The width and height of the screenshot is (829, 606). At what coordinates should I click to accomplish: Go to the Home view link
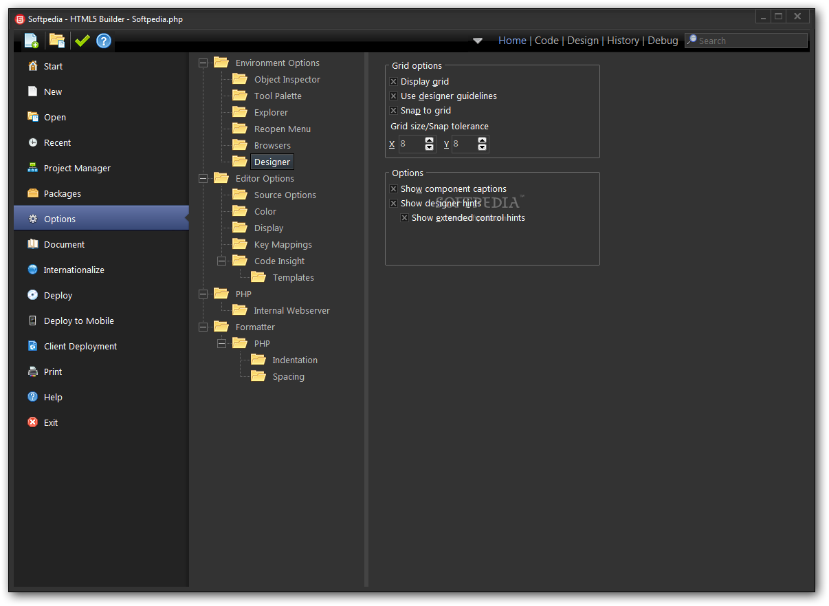click(512, 41)
